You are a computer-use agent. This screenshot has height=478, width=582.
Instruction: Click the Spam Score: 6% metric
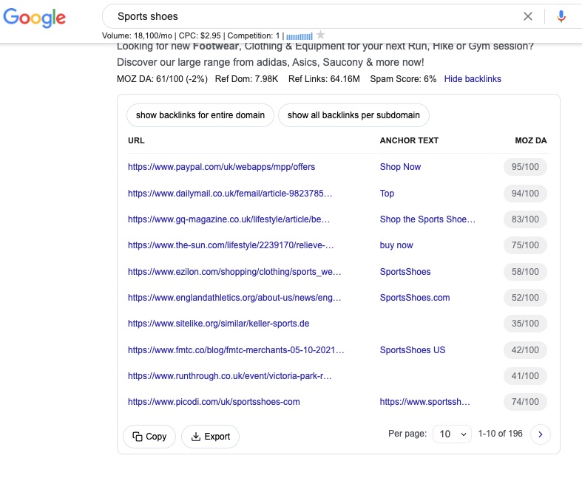click(403, 79)
